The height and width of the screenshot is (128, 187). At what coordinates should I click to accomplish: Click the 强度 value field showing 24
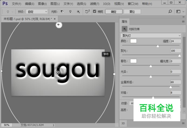[x=176, y=41]
